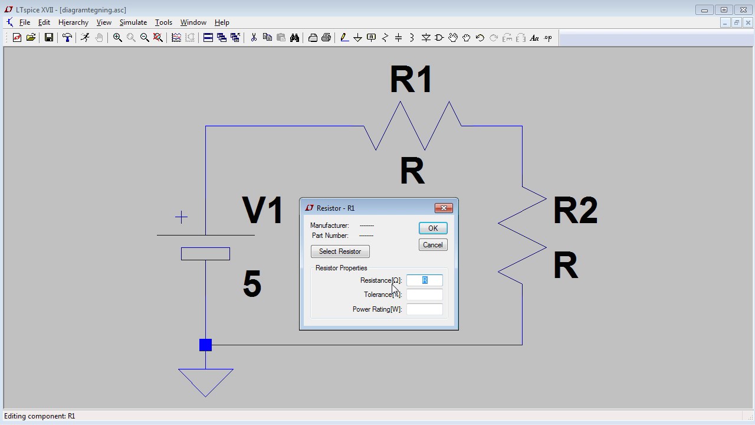Open the Edit menu
The image size is (755, 425).
click(44, 22)
